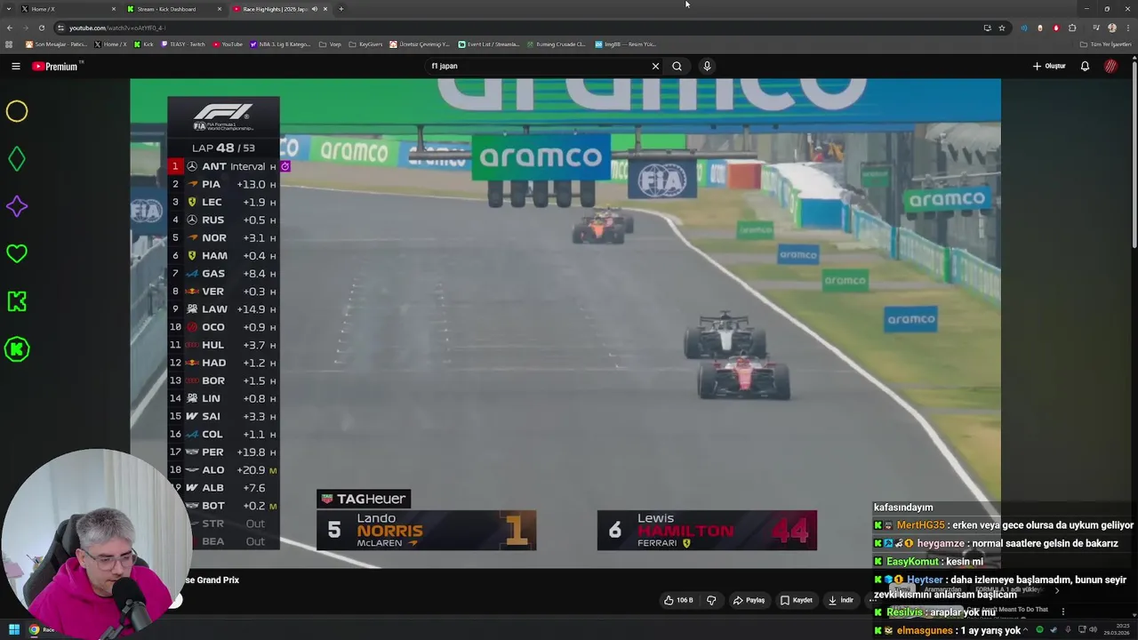The height and width of the screenshot is (640, 1138).
Task: Close the Home / X tab
Action: click(x=114, y=9)
